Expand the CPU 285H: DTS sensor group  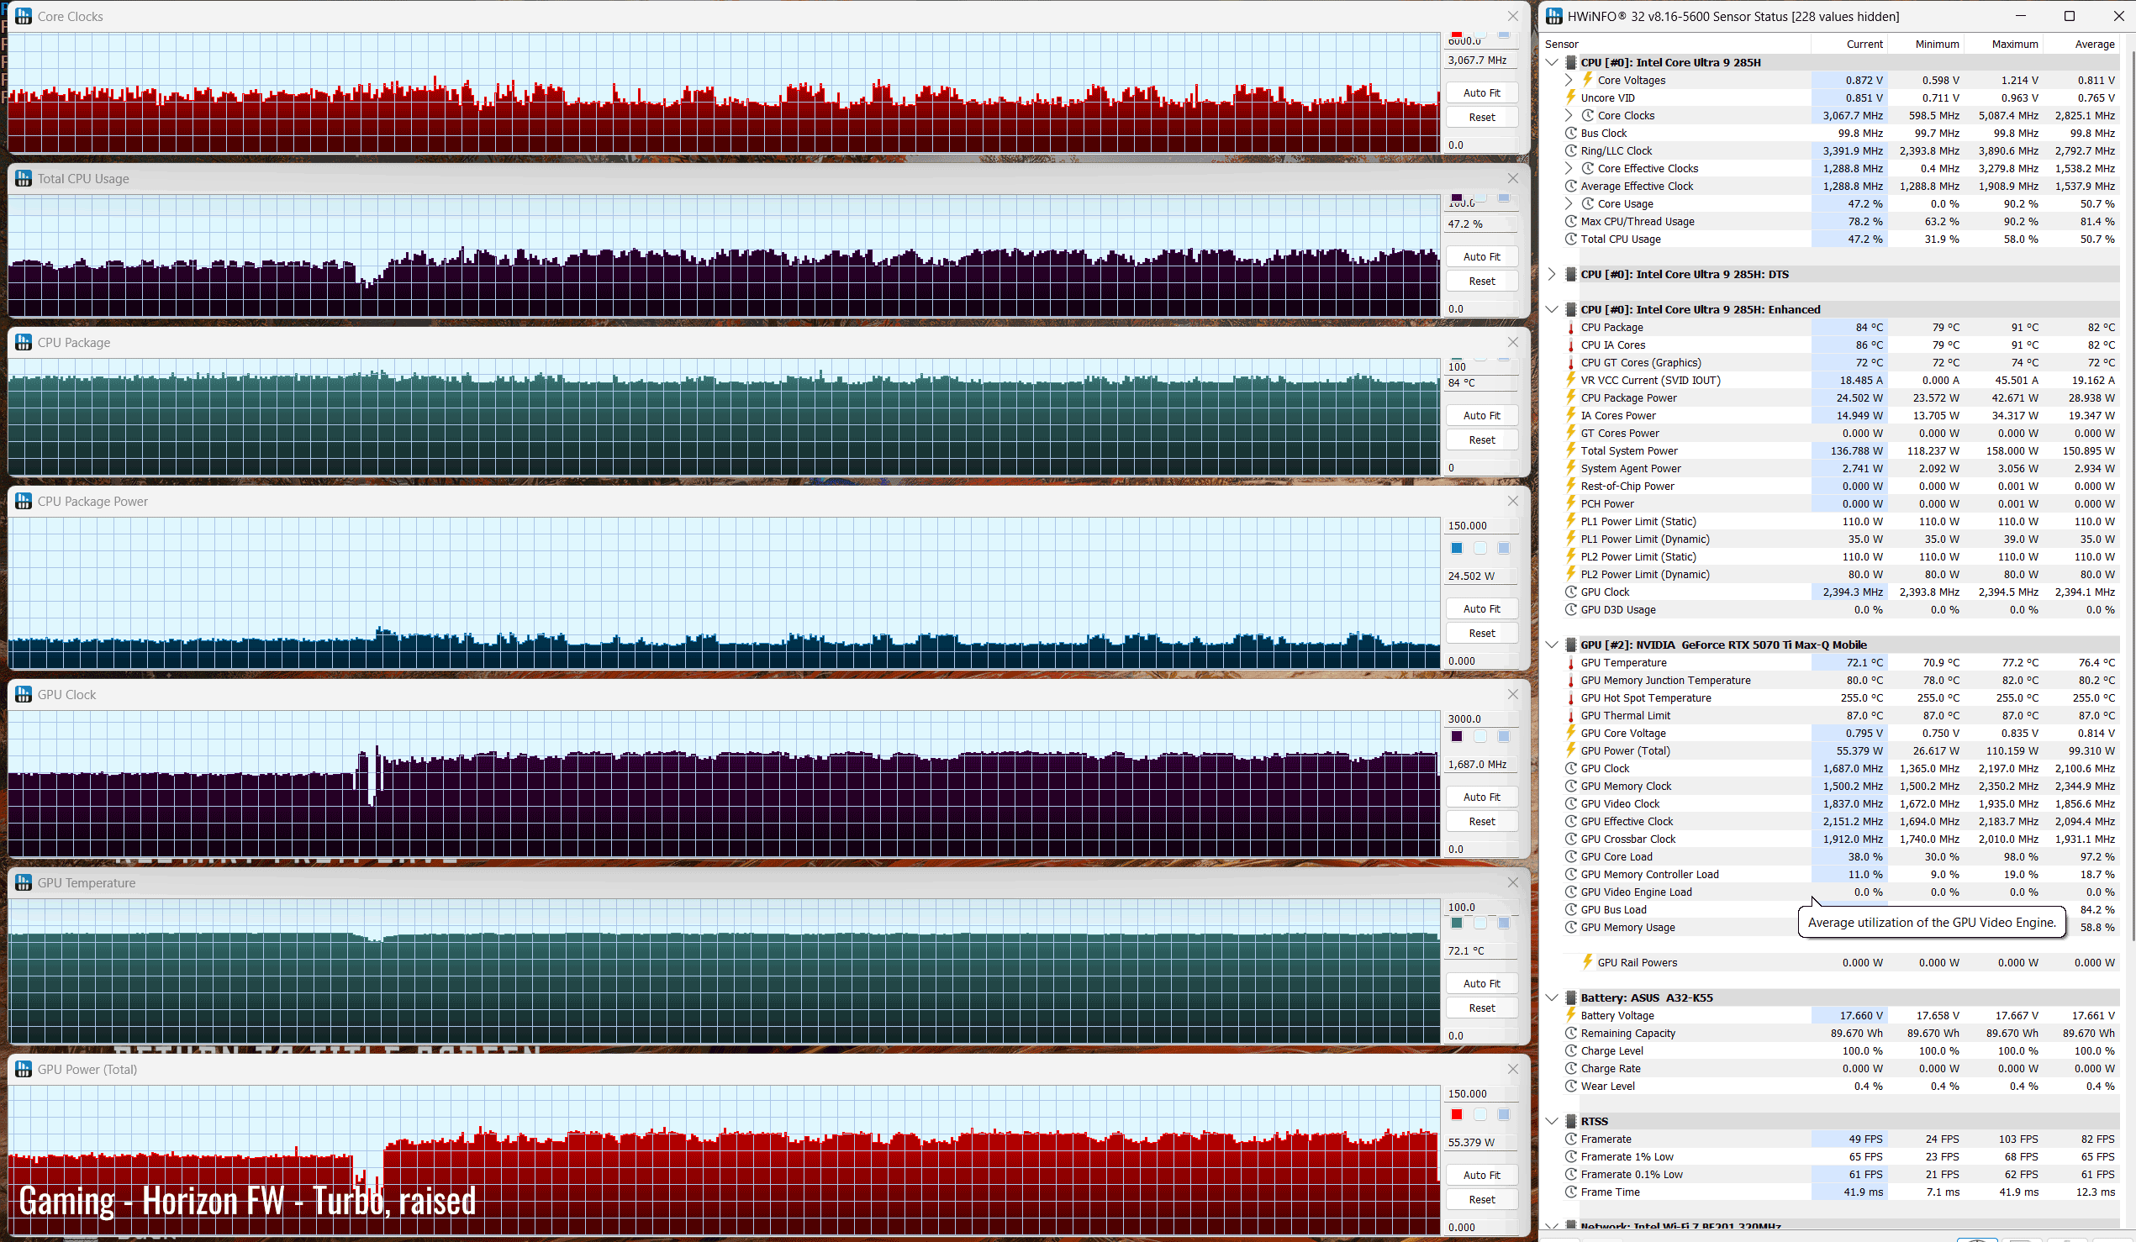(x=1552, y=274)
